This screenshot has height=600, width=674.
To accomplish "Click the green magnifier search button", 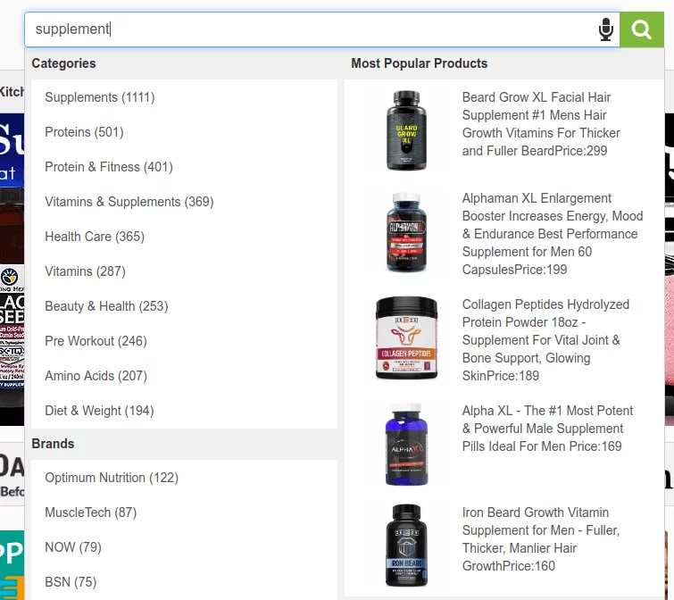I will pos(641,29).
